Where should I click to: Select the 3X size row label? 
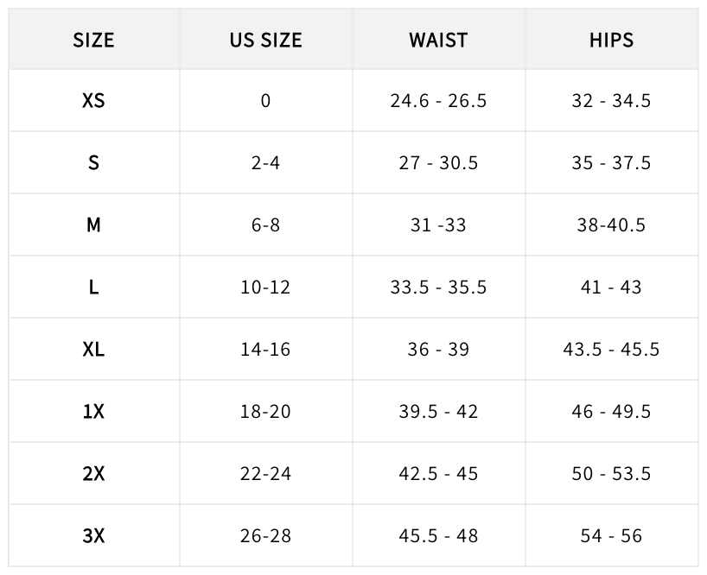pos(93,536)
